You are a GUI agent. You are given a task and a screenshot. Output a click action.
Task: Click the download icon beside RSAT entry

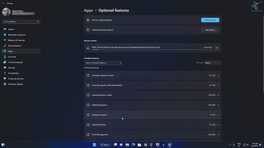point(88,48)
